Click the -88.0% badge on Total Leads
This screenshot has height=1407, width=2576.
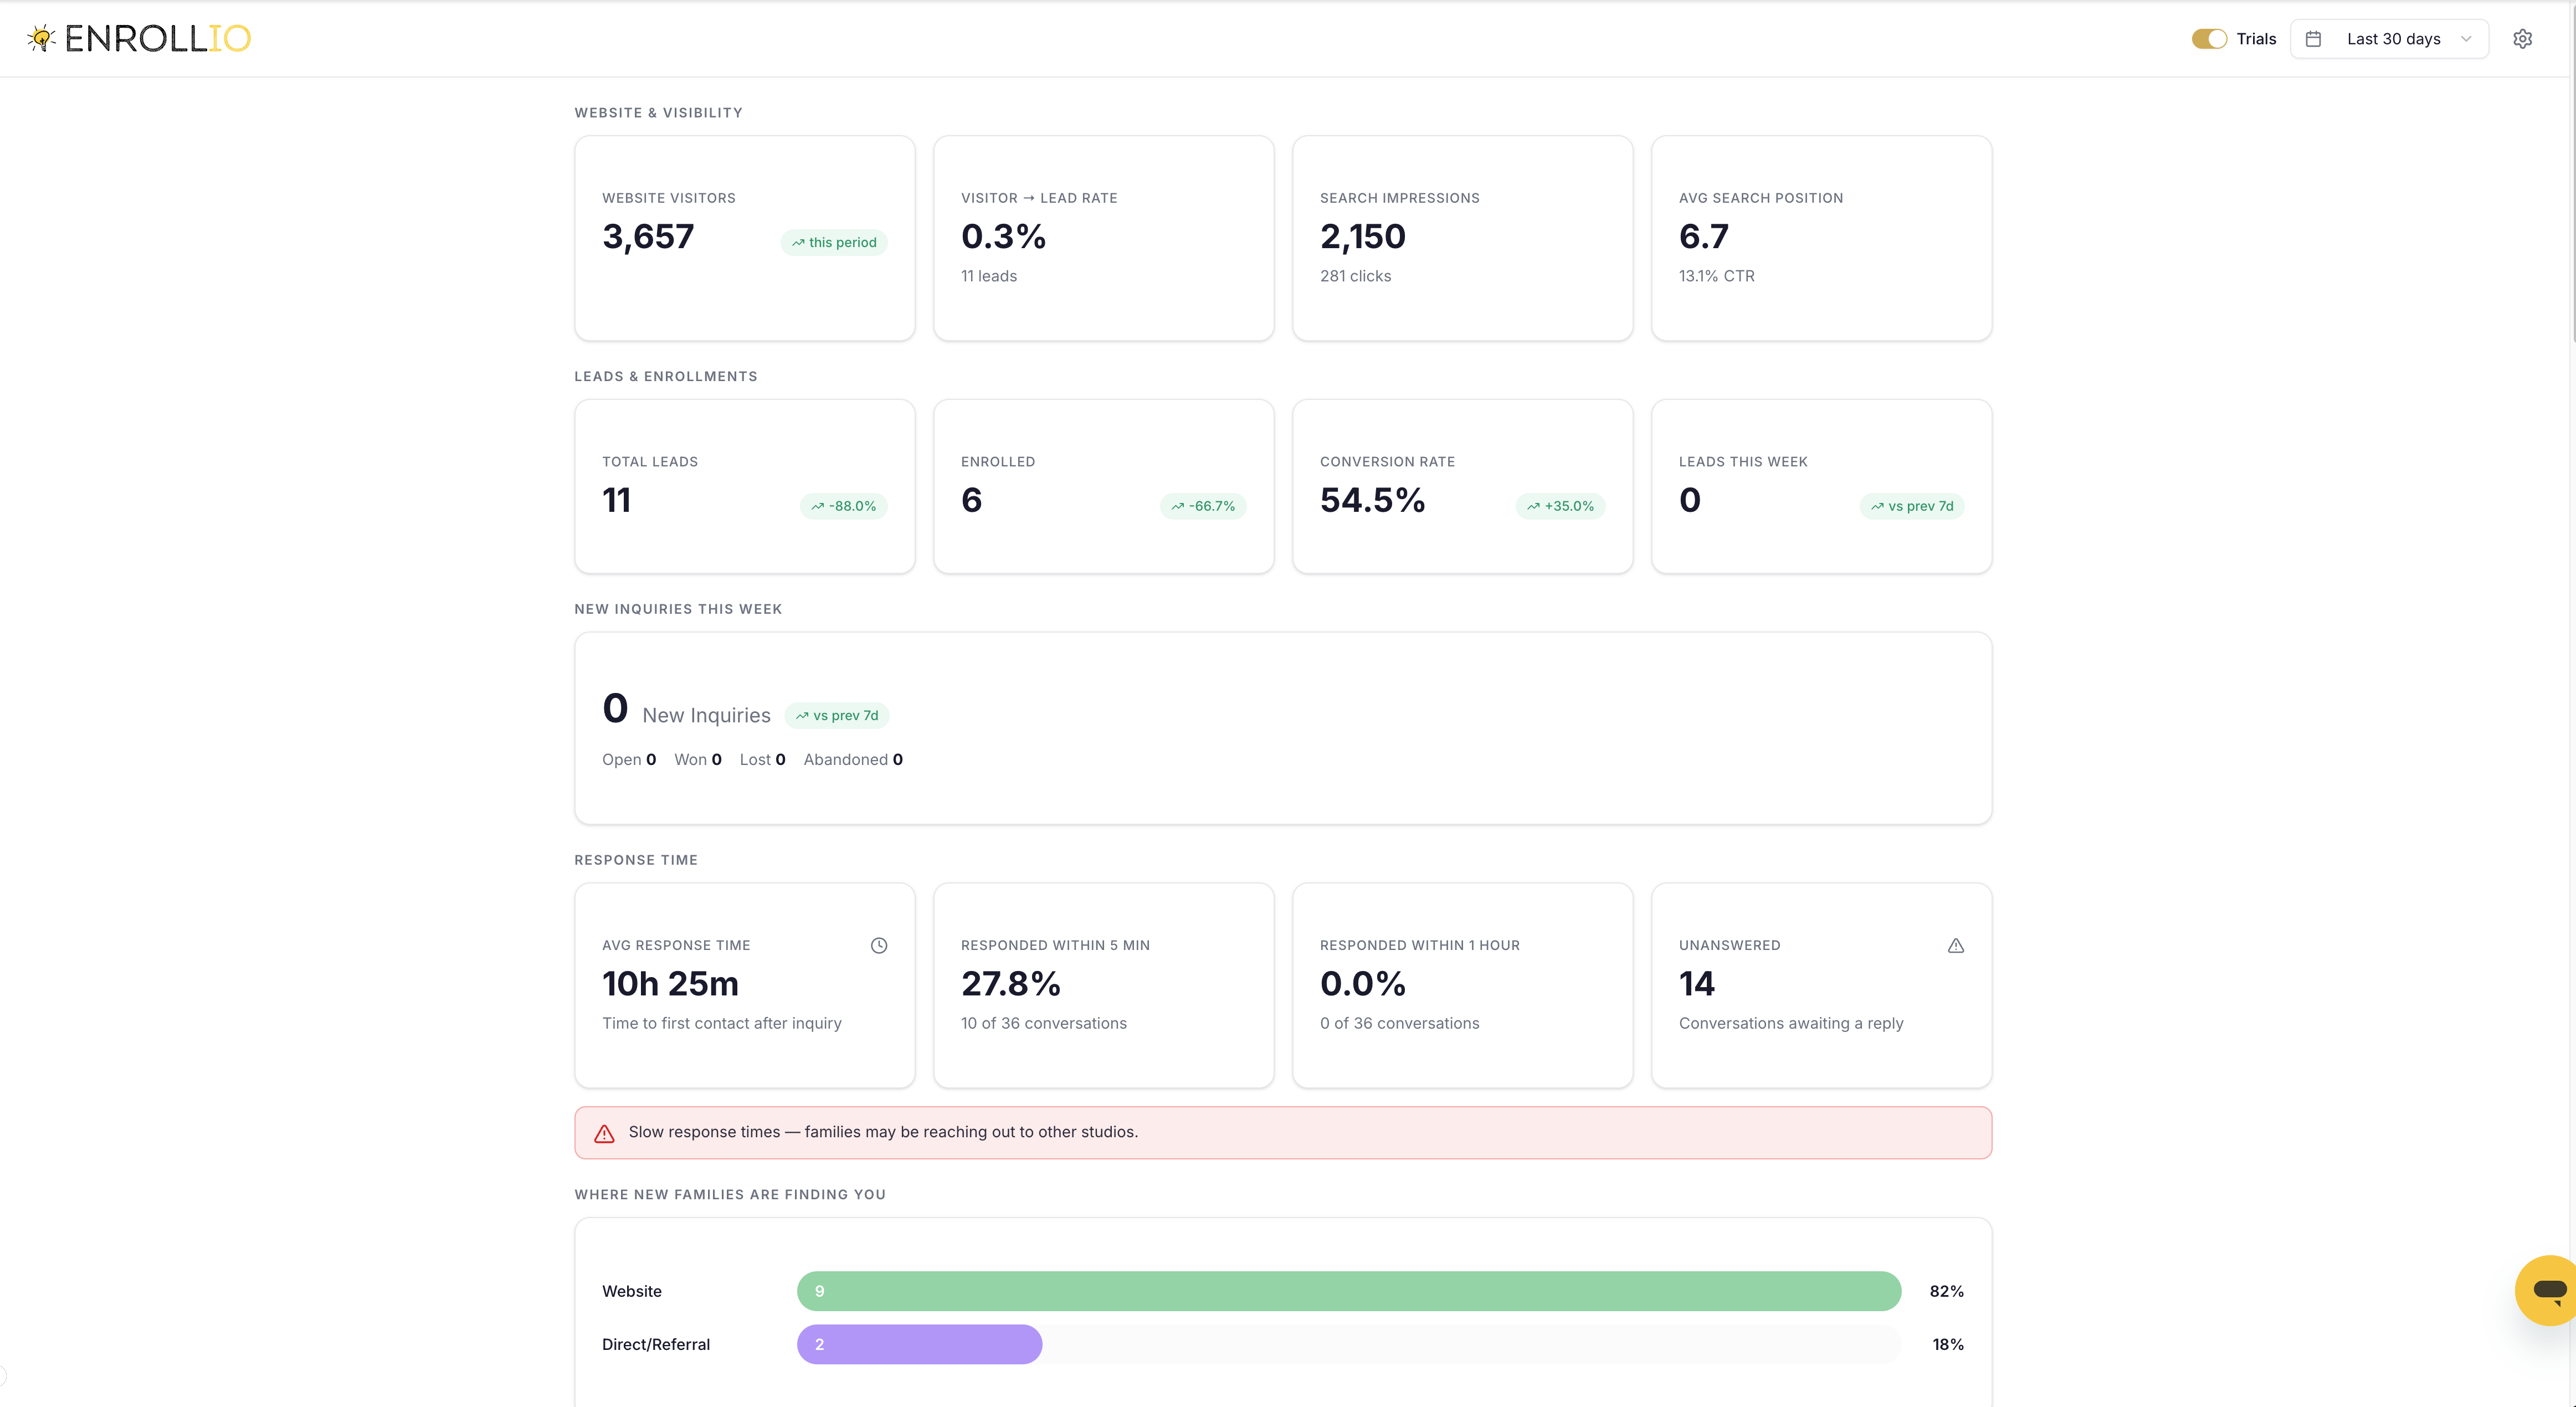pyautogui.click(x=843, y=506)
